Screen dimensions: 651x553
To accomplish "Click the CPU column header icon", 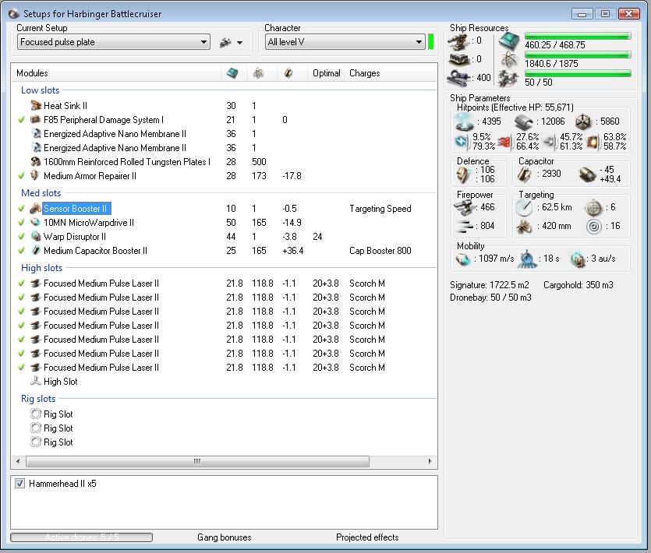I will point(232,73).
